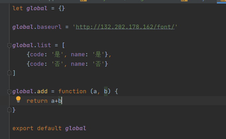
Task: Click the empty object {} on first line
Action: [62, 8]
